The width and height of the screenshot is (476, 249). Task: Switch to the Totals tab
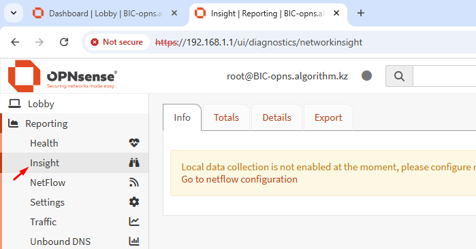226,117
